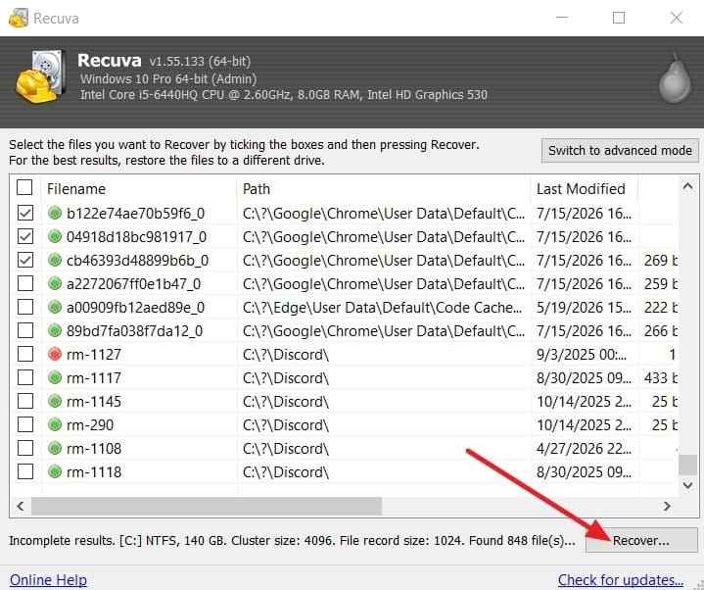
Task: Click green status dot for rm-1118
Action: click(55, 471)
